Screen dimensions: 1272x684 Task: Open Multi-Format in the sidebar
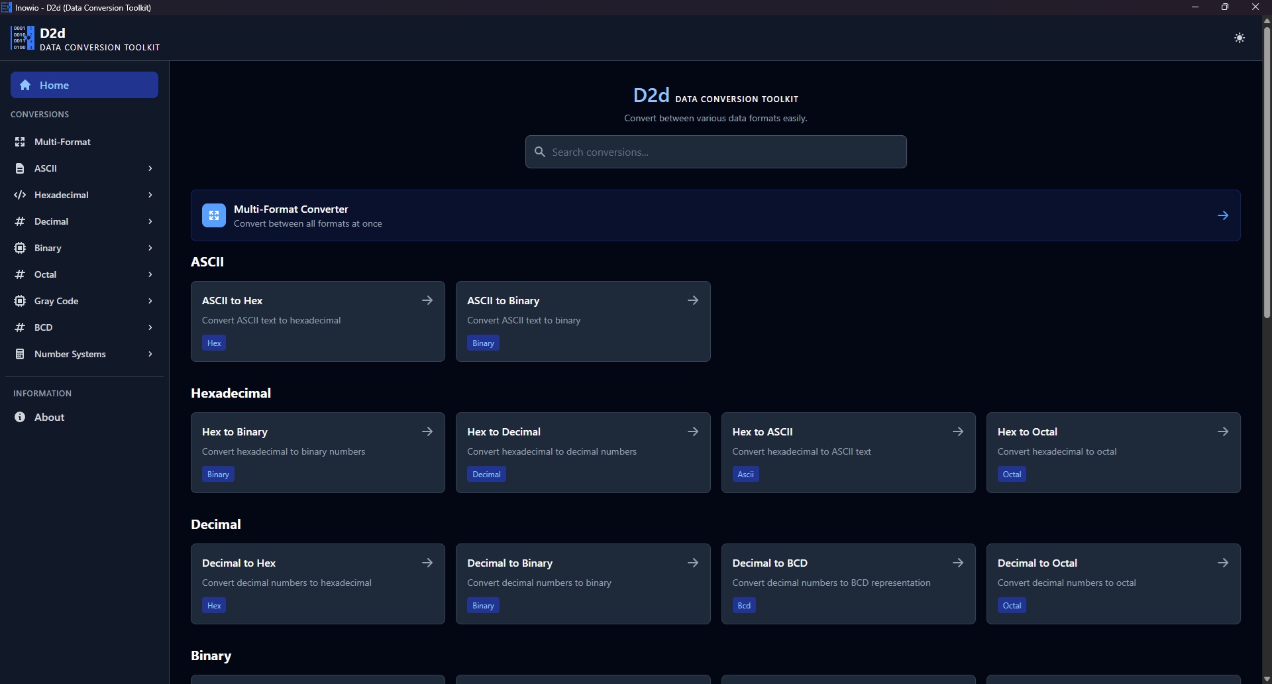pos(84,142)
